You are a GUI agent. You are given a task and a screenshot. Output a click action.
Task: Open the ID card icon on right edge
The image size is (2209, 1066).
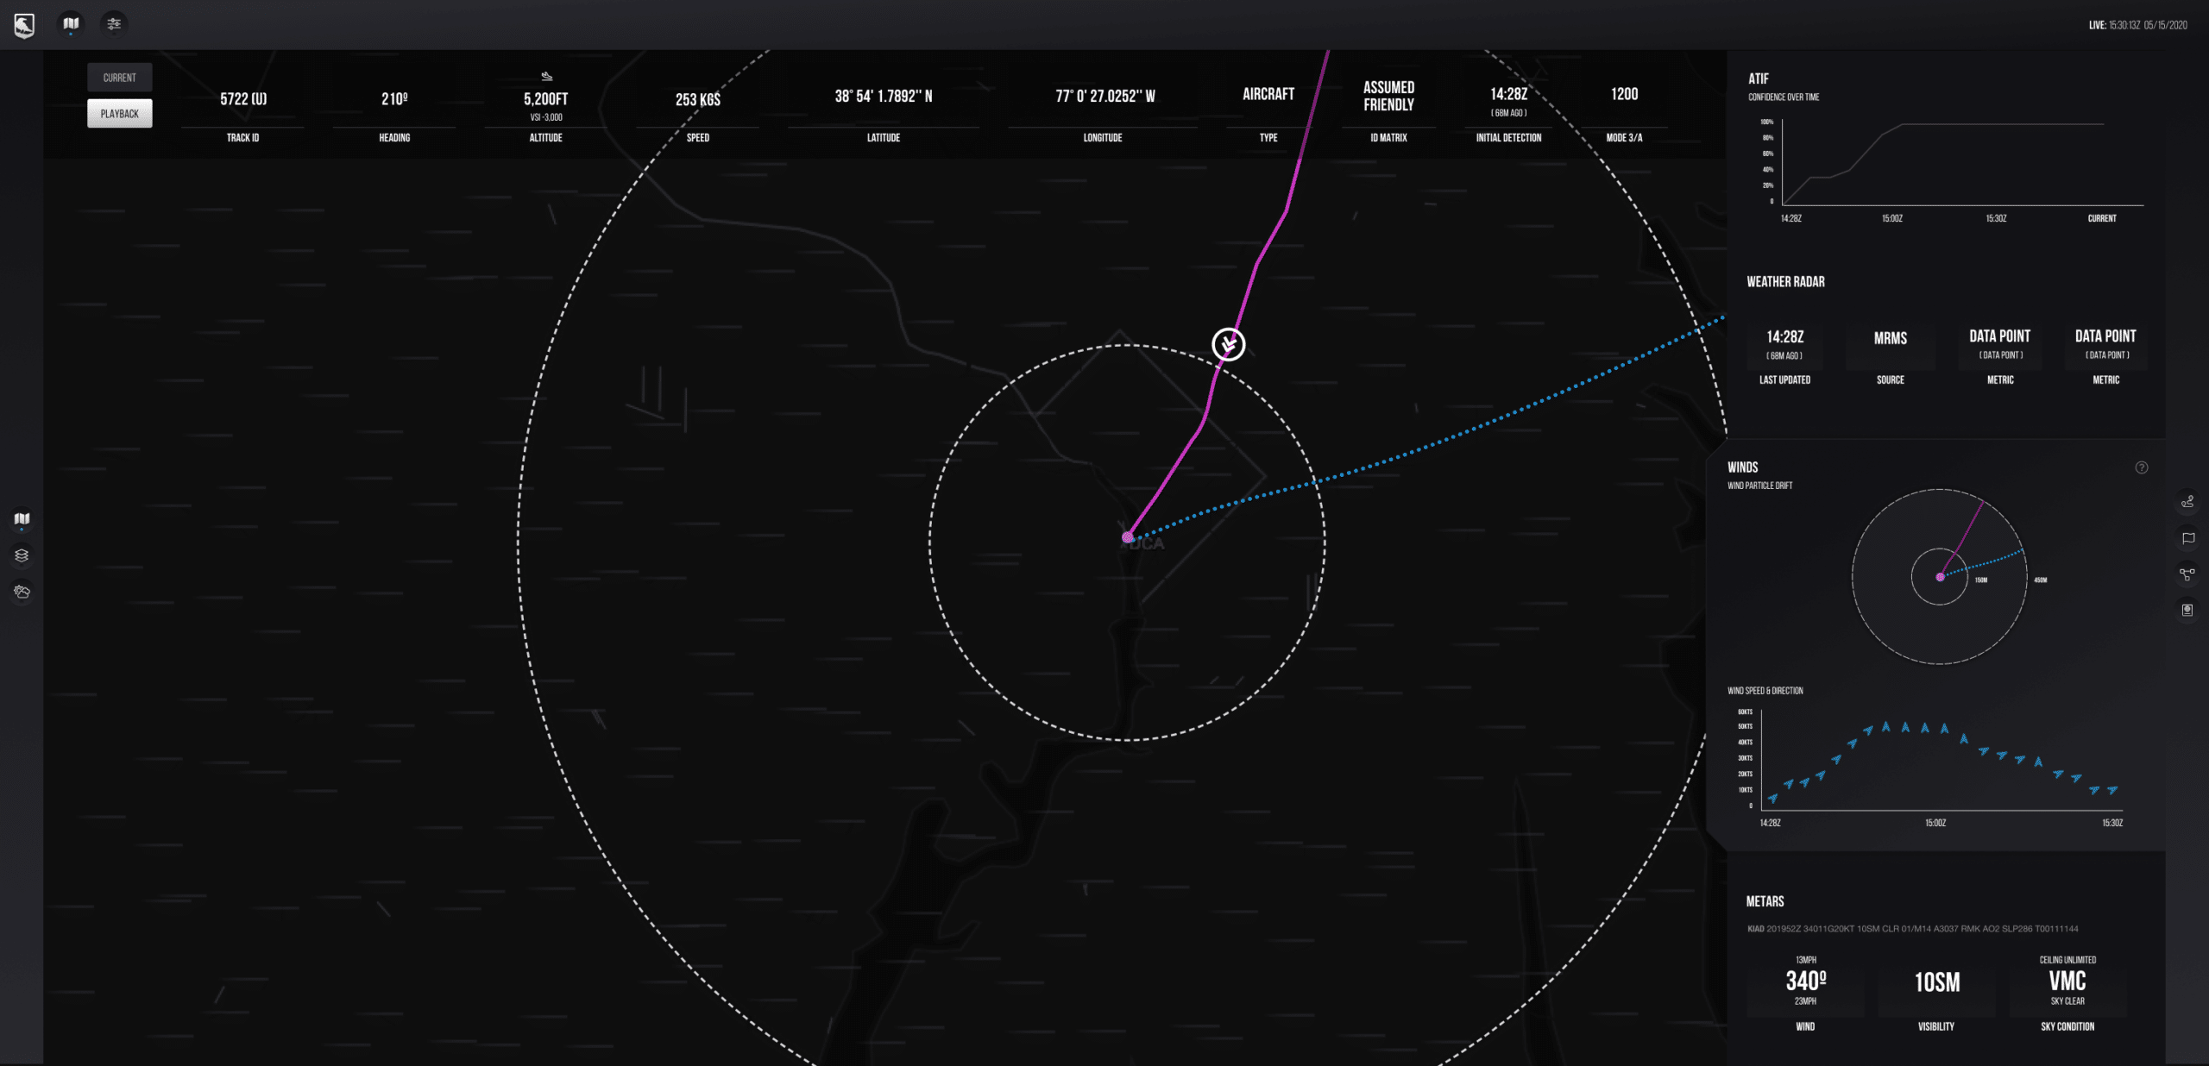(2187, 610)
